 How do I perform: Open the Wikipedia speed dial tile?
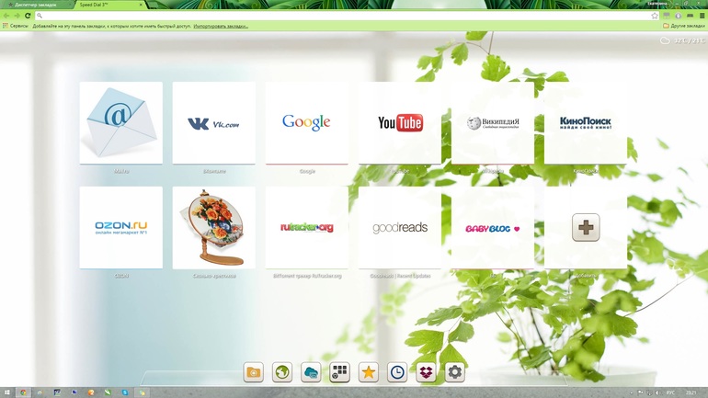click(493, 122)
